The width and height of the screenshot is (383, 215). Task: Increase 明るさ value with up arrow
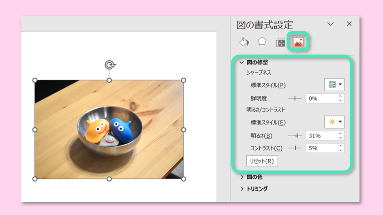click(x=340, y=133)
